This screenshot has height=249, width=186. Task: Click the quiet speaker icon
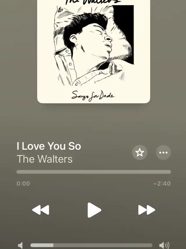(20, 245)
